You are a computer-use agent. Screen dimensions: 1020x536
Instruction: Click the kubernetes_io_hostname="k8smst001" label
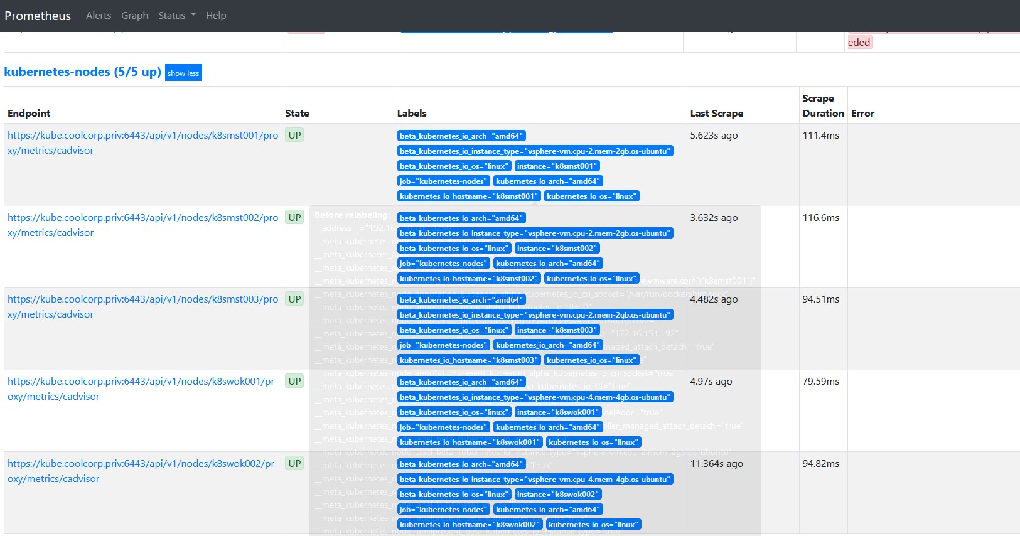pos(469,196)
